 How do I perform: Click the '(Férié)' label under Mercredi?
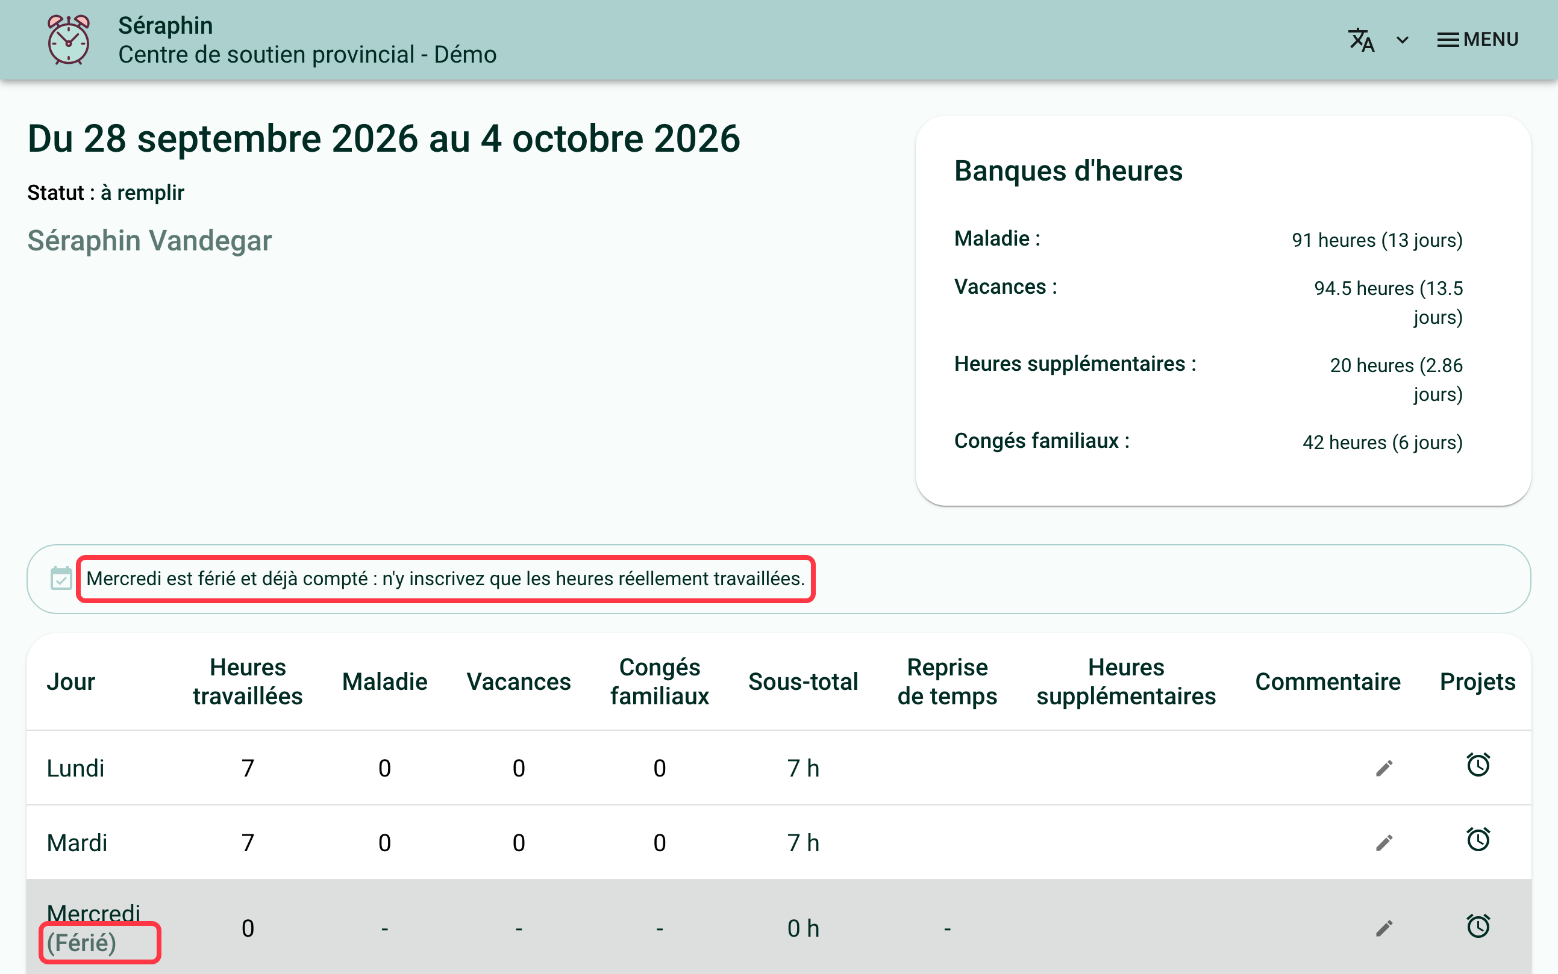(81, 943)
